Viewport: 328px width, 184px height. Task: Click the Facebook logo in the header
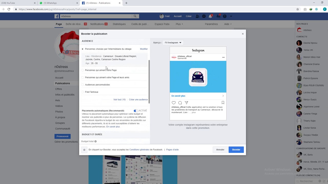[x=57, y=16]
